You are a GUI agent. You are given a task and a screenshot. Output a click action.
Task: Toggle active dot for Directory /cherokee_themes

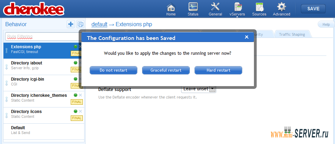click(x=76, y=95)
